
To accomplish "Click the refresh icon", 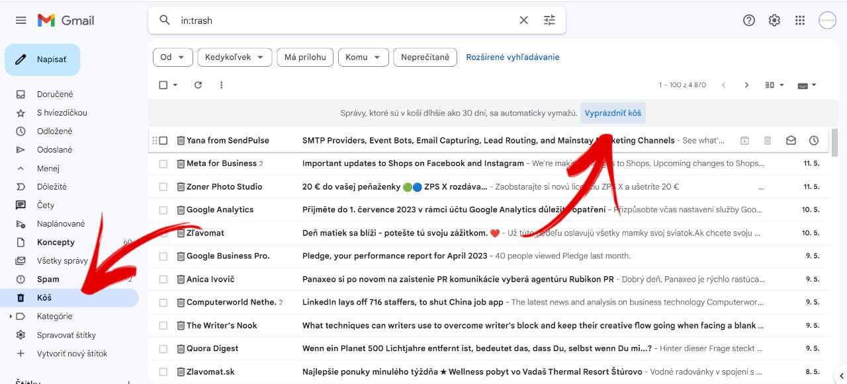I will click(198, 85).
